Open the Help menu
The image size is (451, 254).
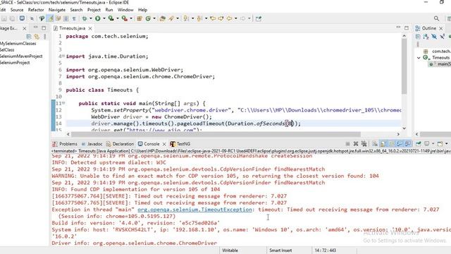(142, 10)
